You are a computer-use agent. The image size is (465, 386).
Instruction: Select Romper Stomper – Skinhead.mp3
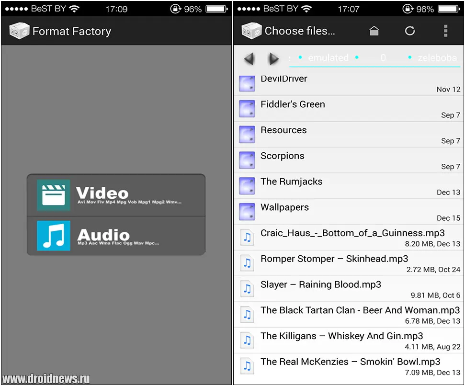[349, 263]
